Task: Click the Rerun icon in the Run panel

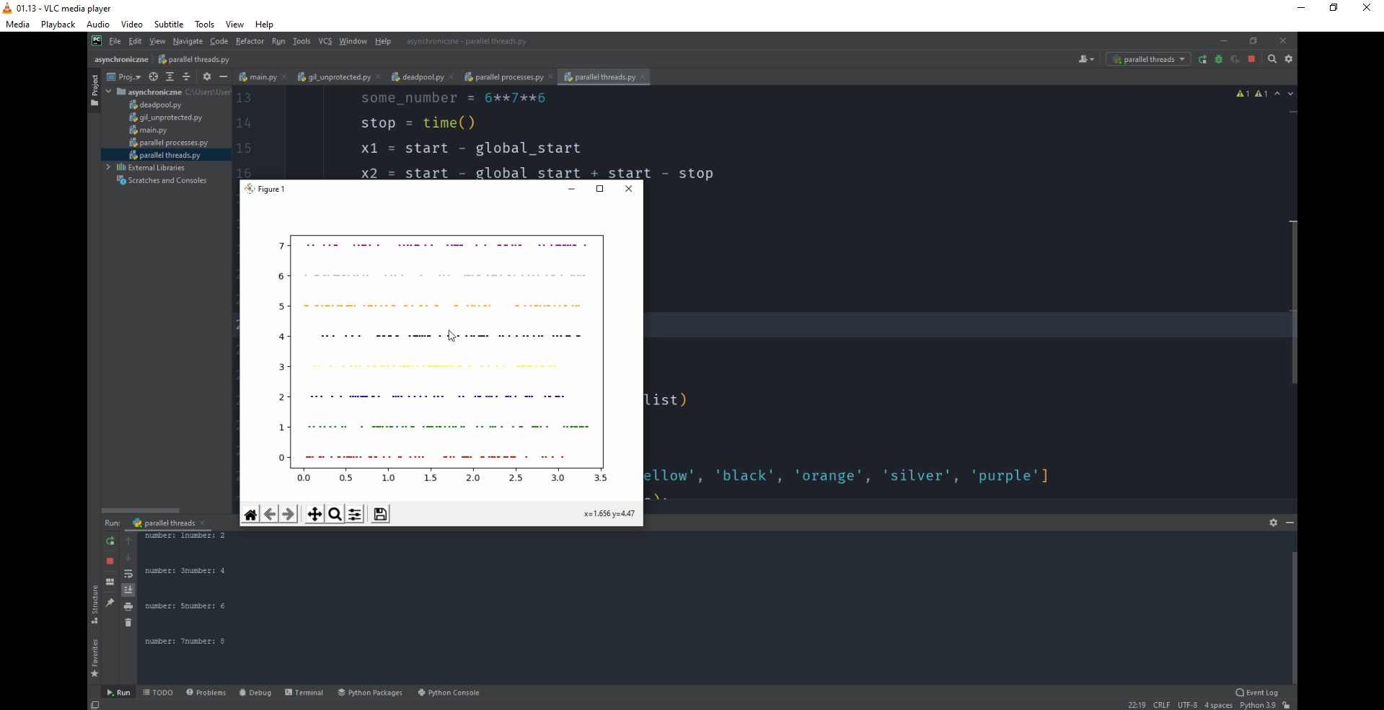Action: tap(110, 541)
